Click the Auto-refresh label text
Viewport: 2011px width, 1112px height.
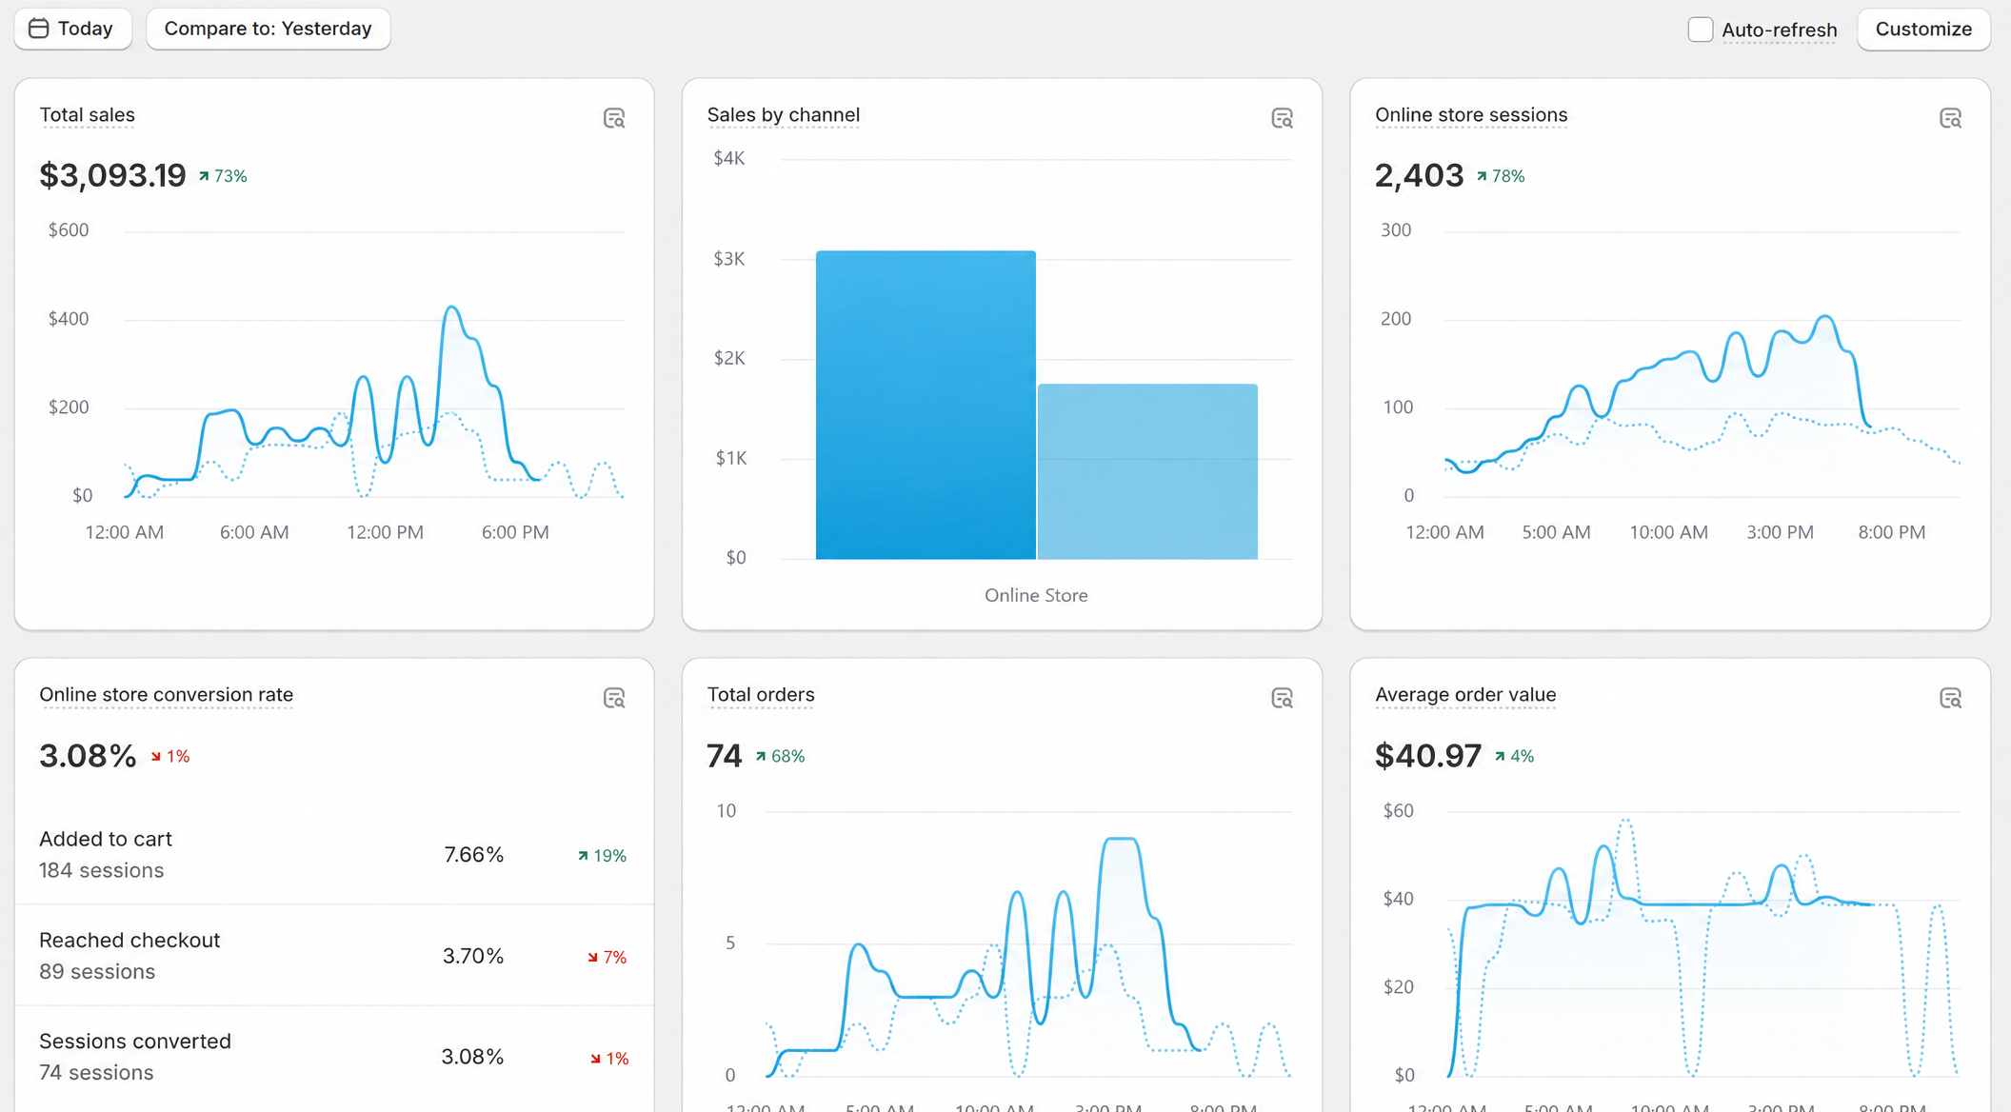pyautogui.click(x=1779, y=30)
